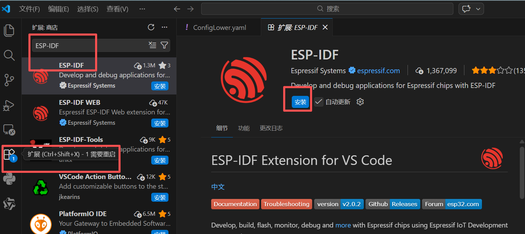
Task: Open the extensions panel more actions menu
Action: (x=164, y=27)
